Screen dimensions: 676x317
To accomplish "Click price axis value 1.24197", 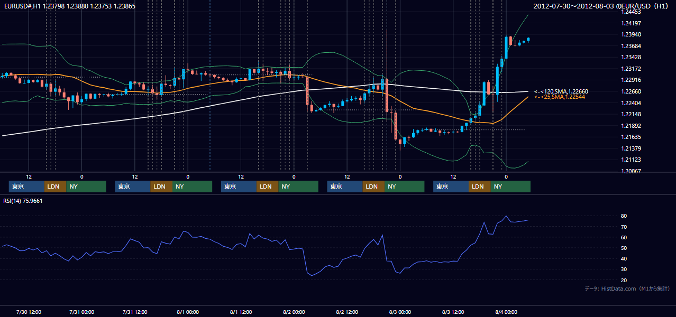I will pos(631,23).
